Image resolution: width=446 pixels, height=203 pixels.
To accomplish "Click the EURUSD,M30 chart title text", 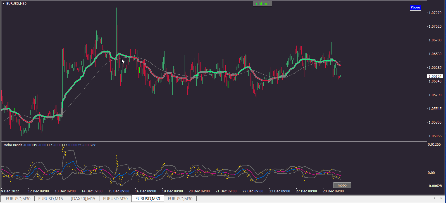I will (16, 4).
